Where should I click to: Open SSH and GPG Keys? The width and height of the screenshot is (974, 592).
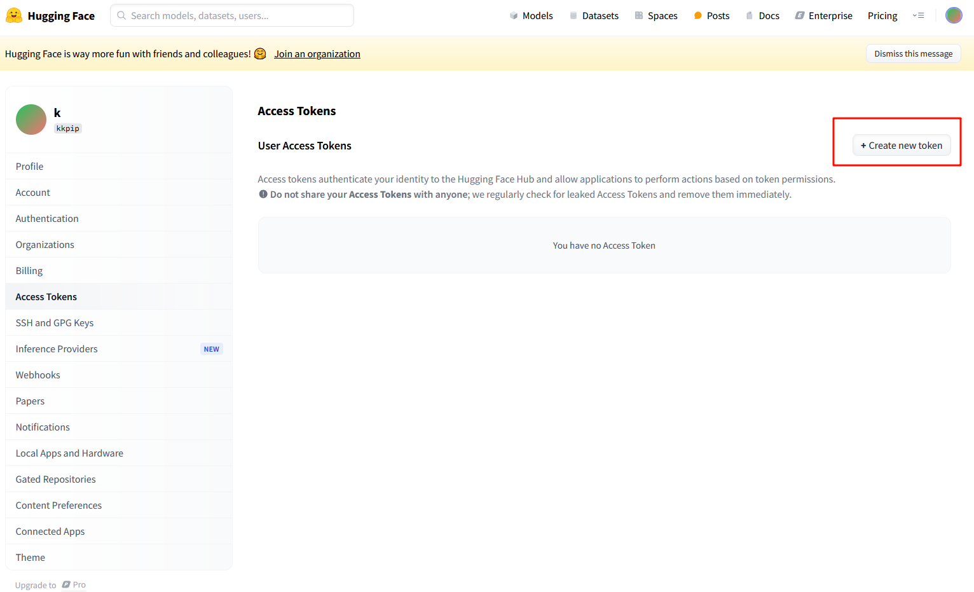click(x=119, y=322)
